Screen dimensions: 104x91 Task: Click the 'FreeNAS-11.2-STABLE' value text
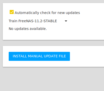pyautogui.click(x=38, y=21)
